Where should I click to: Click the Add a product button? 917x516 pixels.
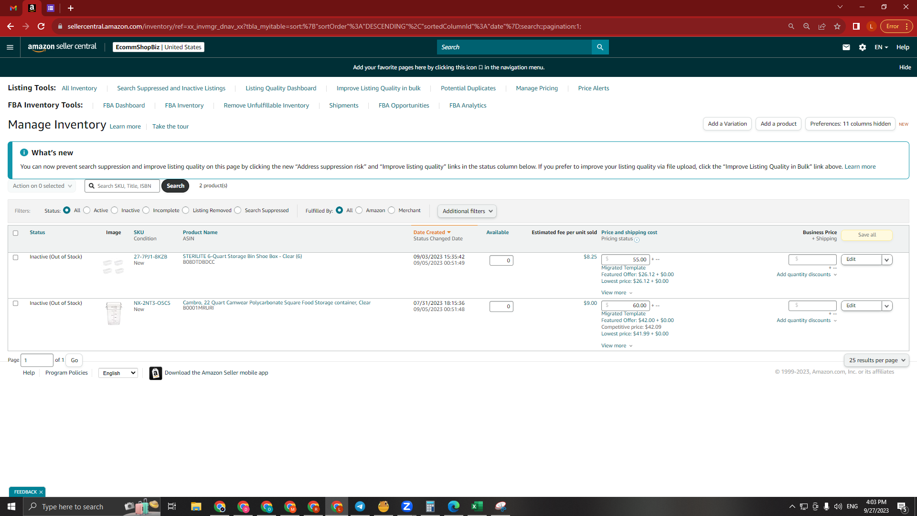coord(778,124)
